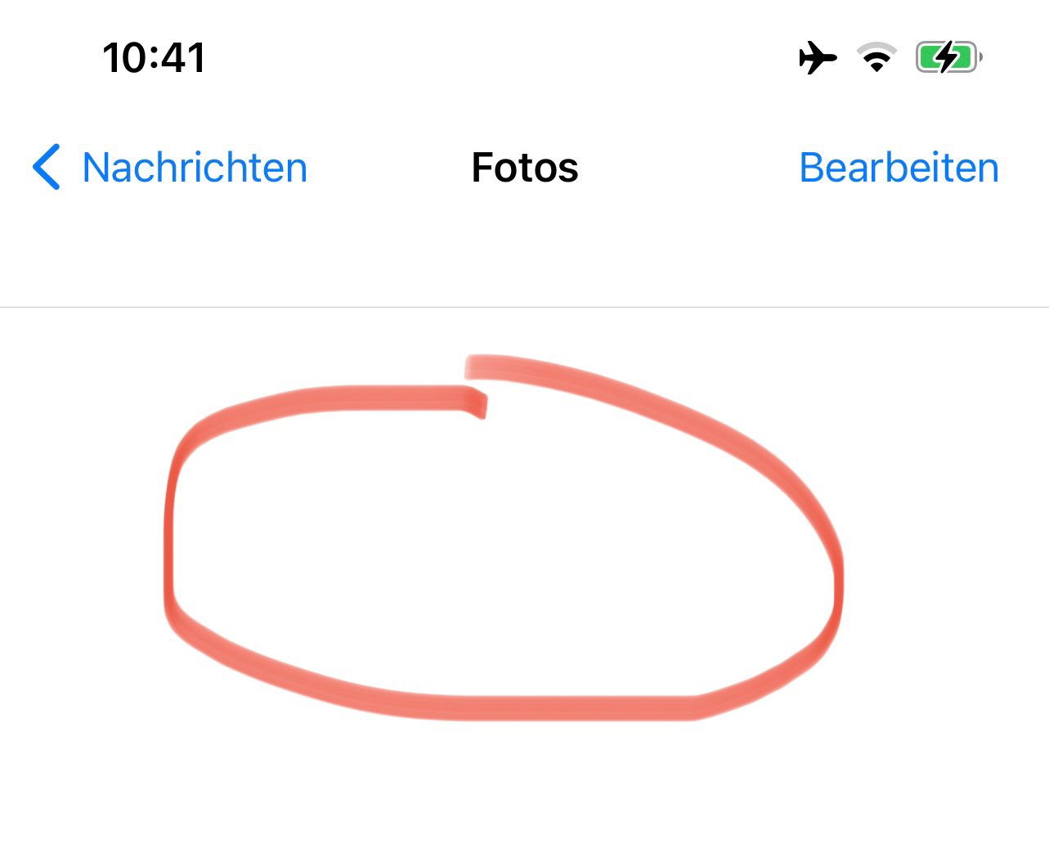This screenshot has width=1049, height=850.
Task: Open edit mode with Bearbeiten
Action: point(899,168)
